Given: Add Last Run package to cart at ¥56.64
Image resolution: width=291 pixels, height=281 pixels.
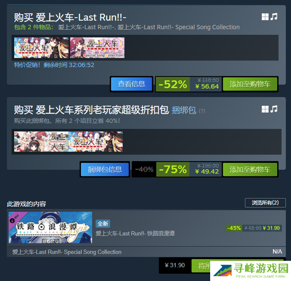Looking at the screenshot, I should [x=250, y=84].
